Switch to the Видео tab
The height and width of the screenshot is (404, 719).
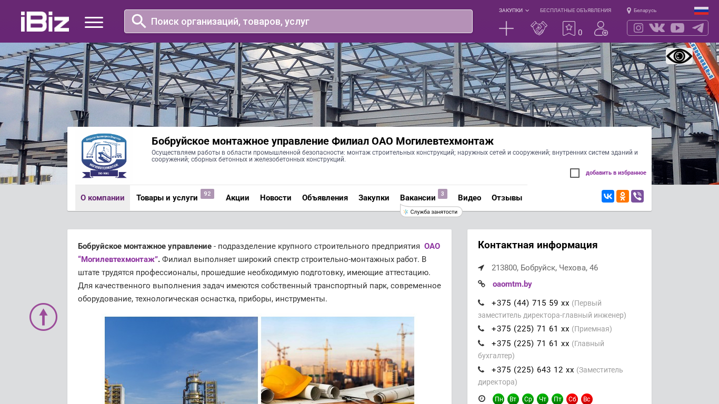click(x=470, y=198)
